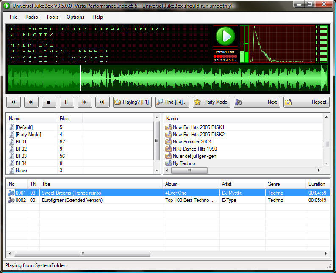
Task: Click the left volume level meter
Action: (242, 44)
